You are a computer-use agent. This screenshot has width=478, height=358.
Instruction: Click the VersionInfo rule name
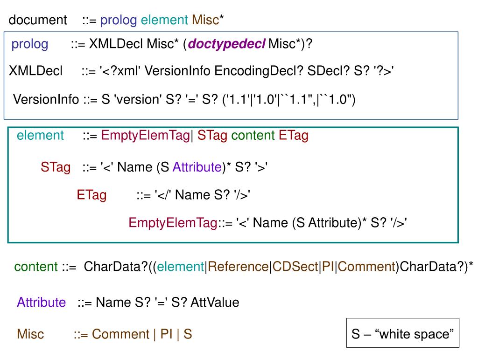[x=46, y=99]
